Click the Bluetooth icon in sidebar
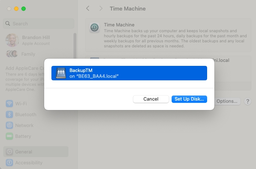The height and width of the screenshot is (169, 256). click(x=9, y=114)
